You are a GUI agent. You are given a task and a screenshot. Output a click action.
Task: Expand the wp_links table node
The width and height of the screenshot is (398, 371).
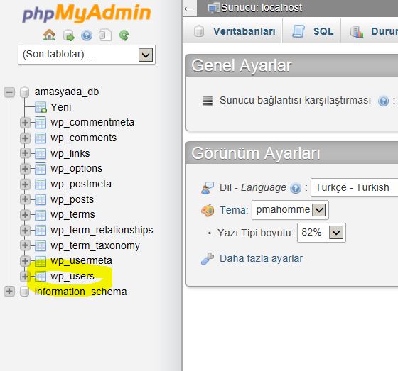[25, 153]
